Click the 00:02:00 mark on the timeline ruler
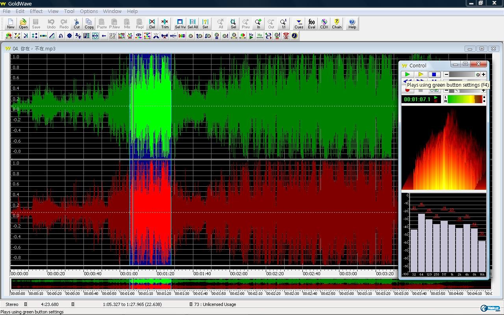 click(239, 273)
